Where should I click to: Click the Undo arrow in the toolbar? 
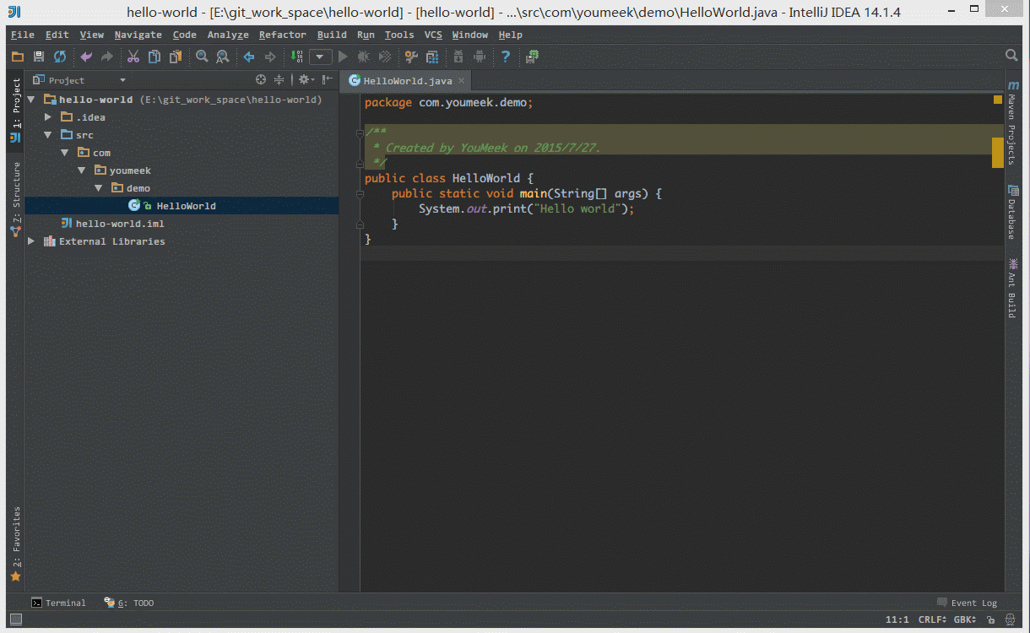tap(86, 57)
